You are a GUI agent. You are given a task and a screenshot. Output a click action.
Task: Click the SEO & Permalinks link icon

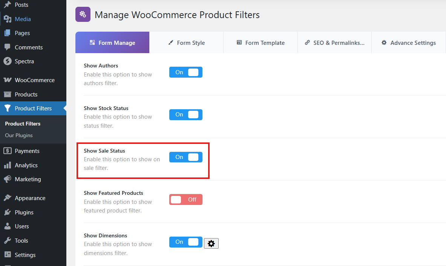click(307, 42)
